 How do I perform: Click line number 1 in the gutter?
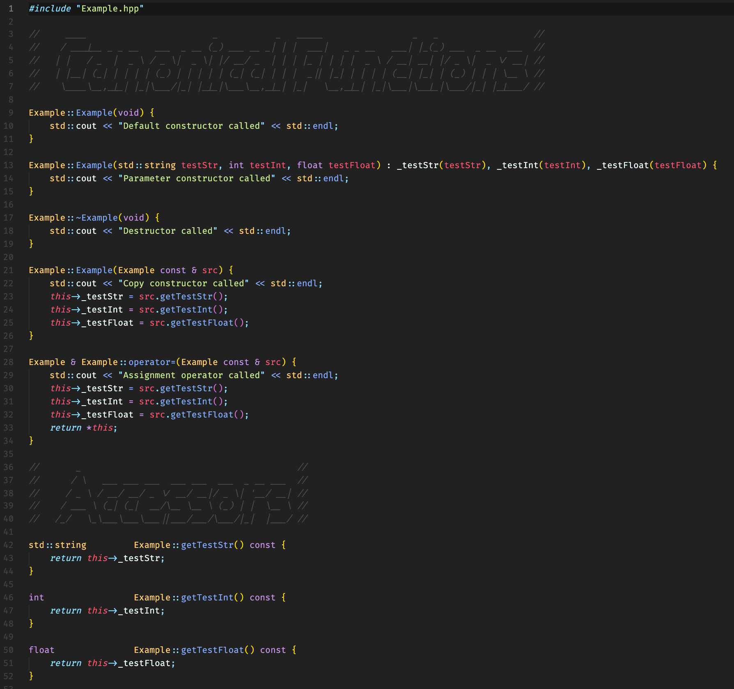(x=11, y=8)
